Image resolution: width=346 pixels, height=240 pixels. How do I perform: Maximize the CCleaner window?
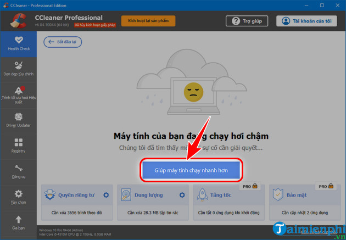click(322, 5)
